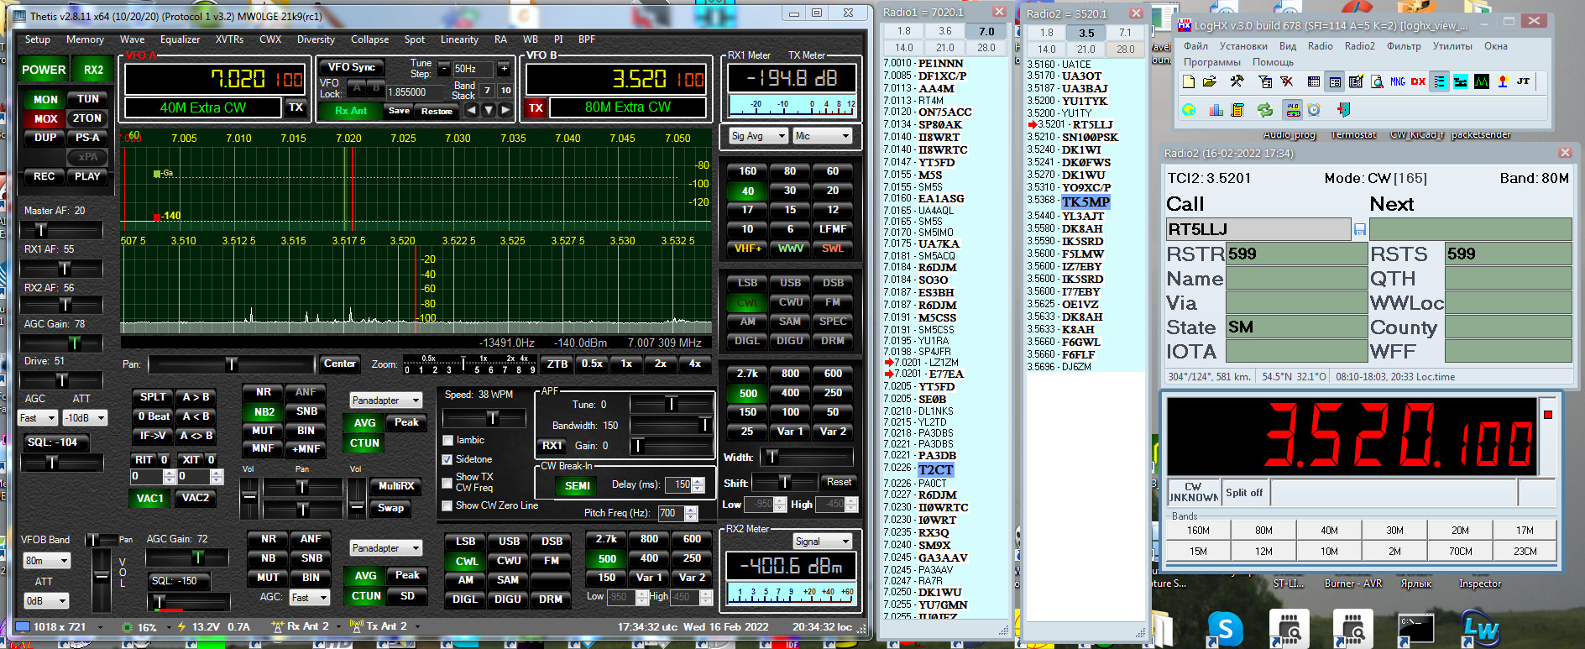This screenshot has height=649, width=1585.
Task: Toggle the Iambic checkbox
Action: coord(447,440)
